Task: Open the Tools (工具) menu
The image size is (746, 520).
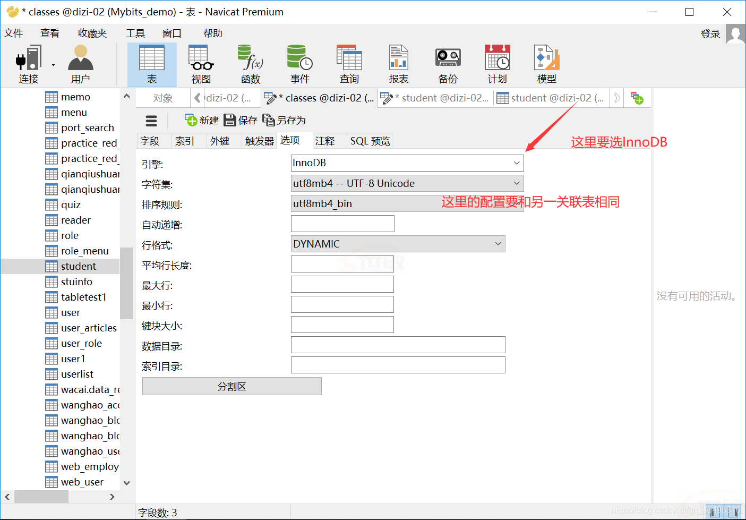Action: point(135,33)
